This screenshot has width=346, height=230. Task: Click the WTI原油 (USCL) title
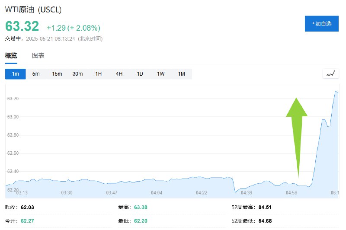click(33, 10)
